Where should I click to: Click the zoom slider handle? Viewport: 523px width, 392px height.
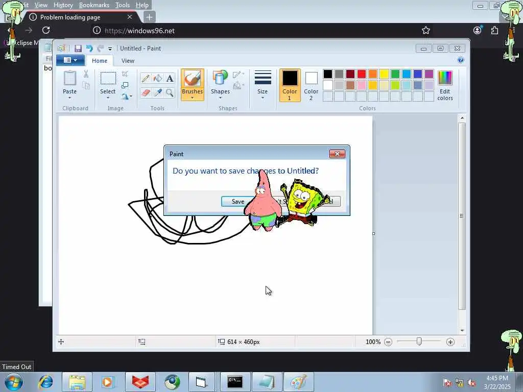[x=419, y=341]
